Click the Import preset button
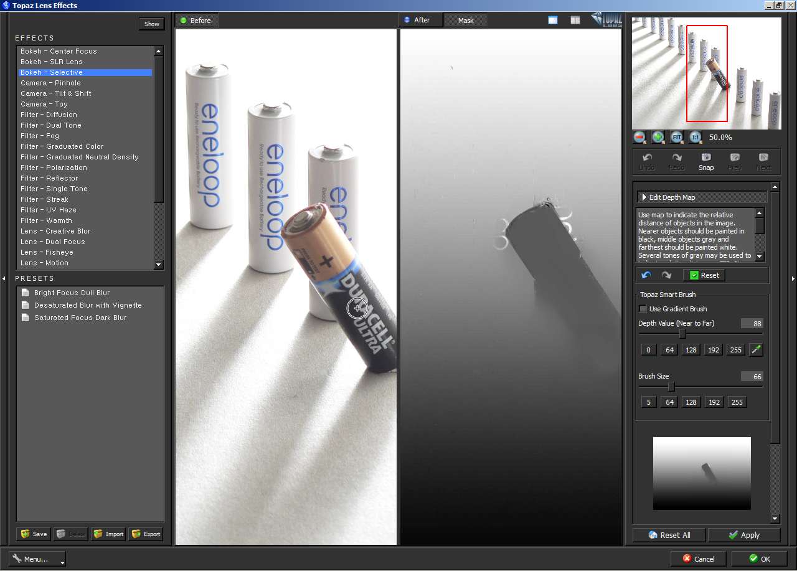 [108, 534]
